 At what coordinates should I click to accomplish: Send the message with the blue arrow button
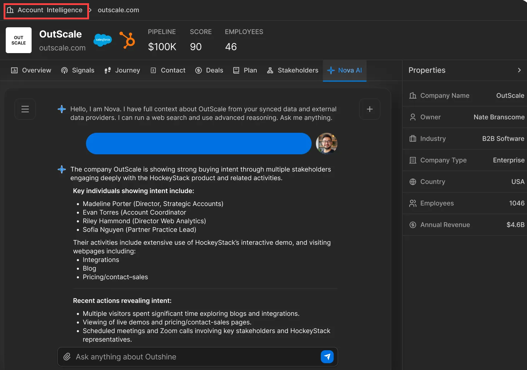tap(327, 357)
